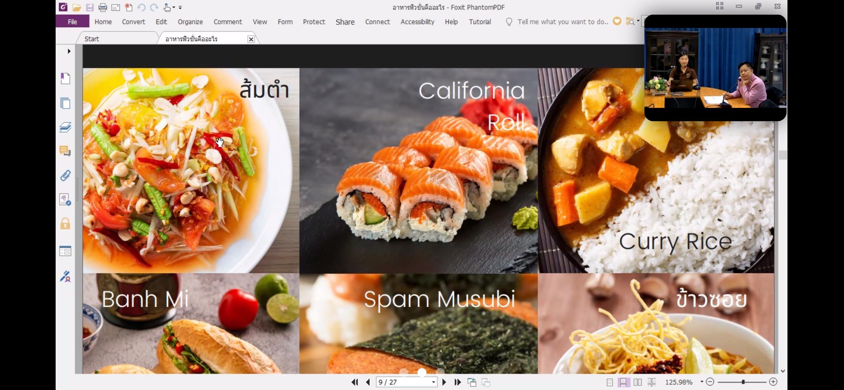This screenshot has width=844, height=390.
Task: Open the Edit ribbon tab
Action: pos(161,22)
